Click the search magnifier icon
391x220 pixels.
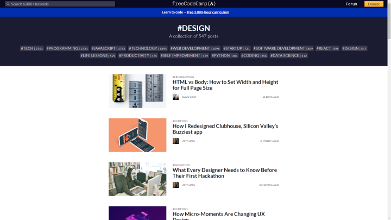click(x=8, y=4)
